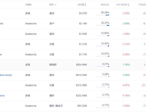
Task: Click the project name ending in 'and'
Action: pos(2,24)
